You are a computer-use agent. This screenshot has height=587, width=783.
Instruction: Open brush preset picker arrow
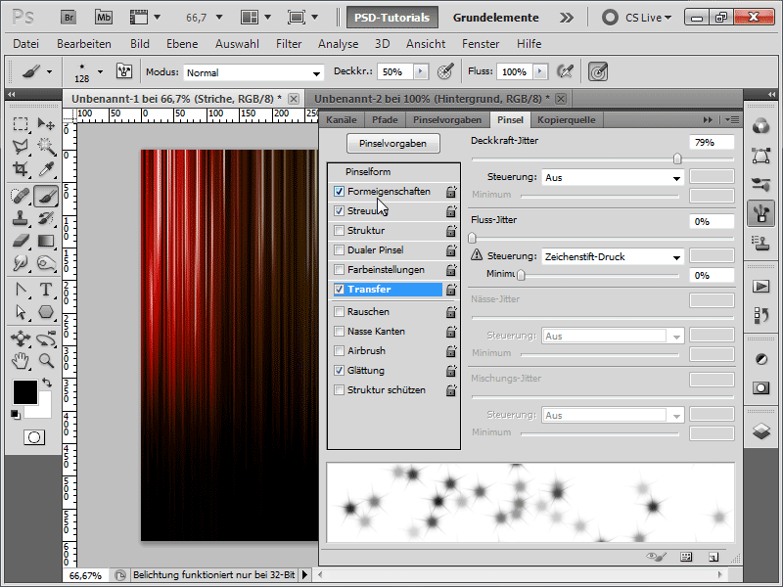[x=100, y=71]
